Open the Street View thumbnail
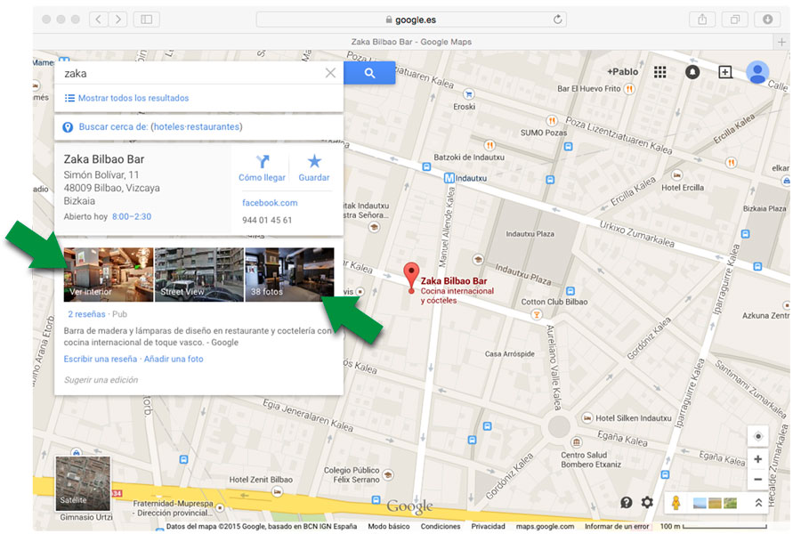 (199, 274)
